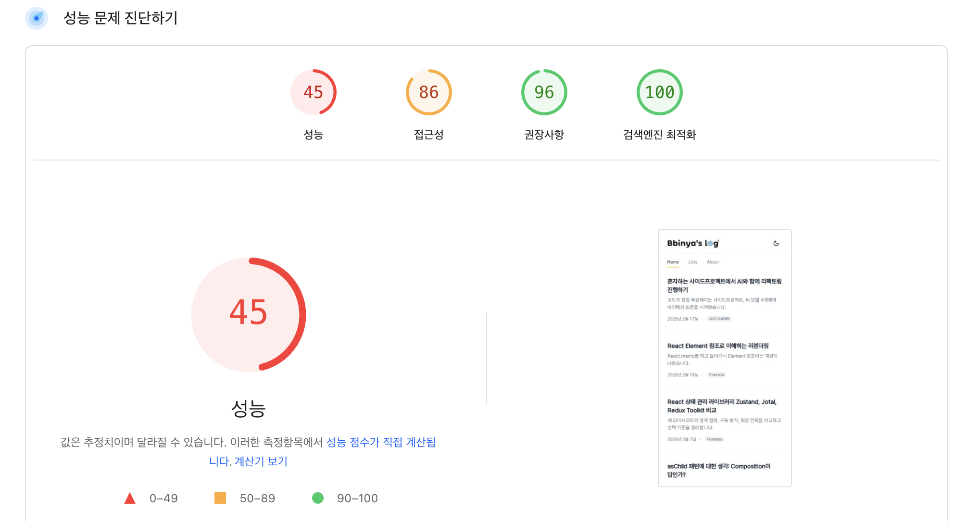Select the 권장사항 score gauge showing 96
Screen dimensions: 954x521
click(x=544, y=92)
